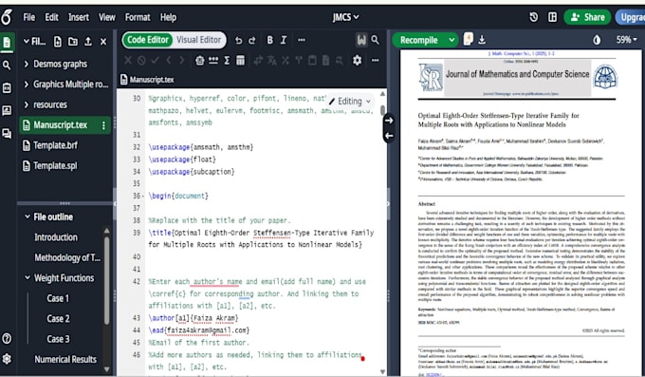This screenshot has height=377, width=645.
Task: Open the JMCS project name dropdown
Action: point(345,17)
